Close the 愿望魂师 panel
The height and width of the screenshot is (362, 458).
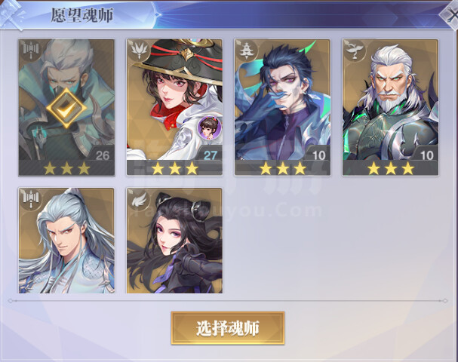(450, 14)
